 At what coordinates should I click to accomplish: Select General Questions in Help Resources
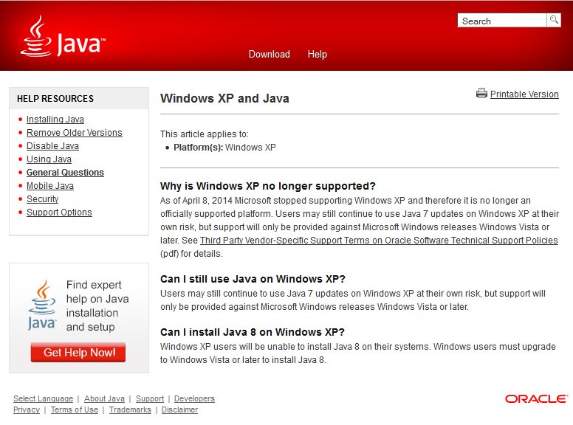tap(65, 173)
